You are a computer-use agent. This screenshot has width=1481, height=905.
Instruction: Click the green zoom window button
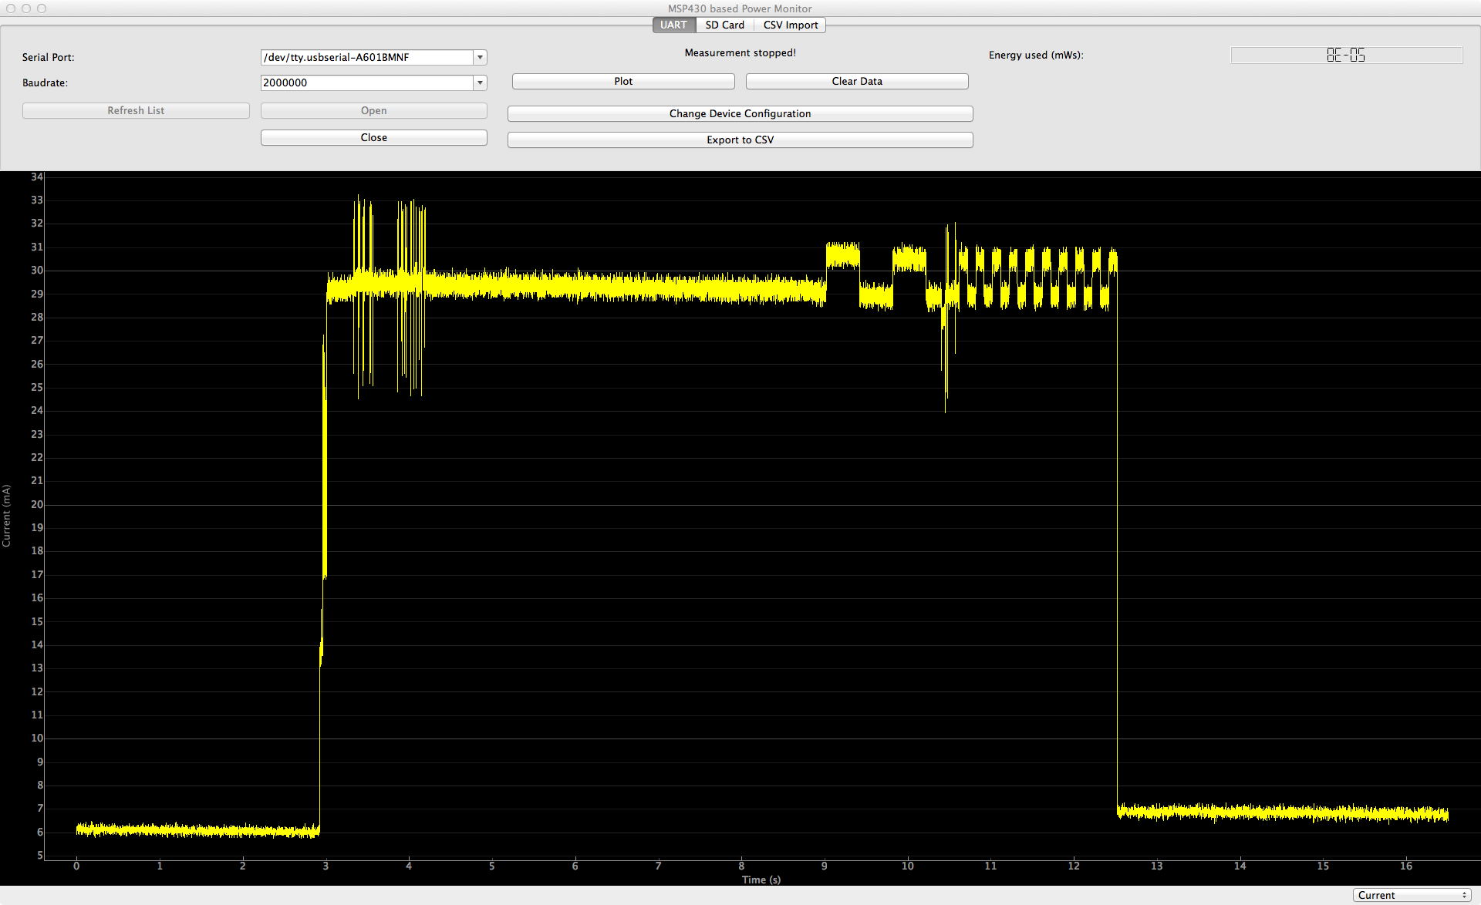point(42,8)
